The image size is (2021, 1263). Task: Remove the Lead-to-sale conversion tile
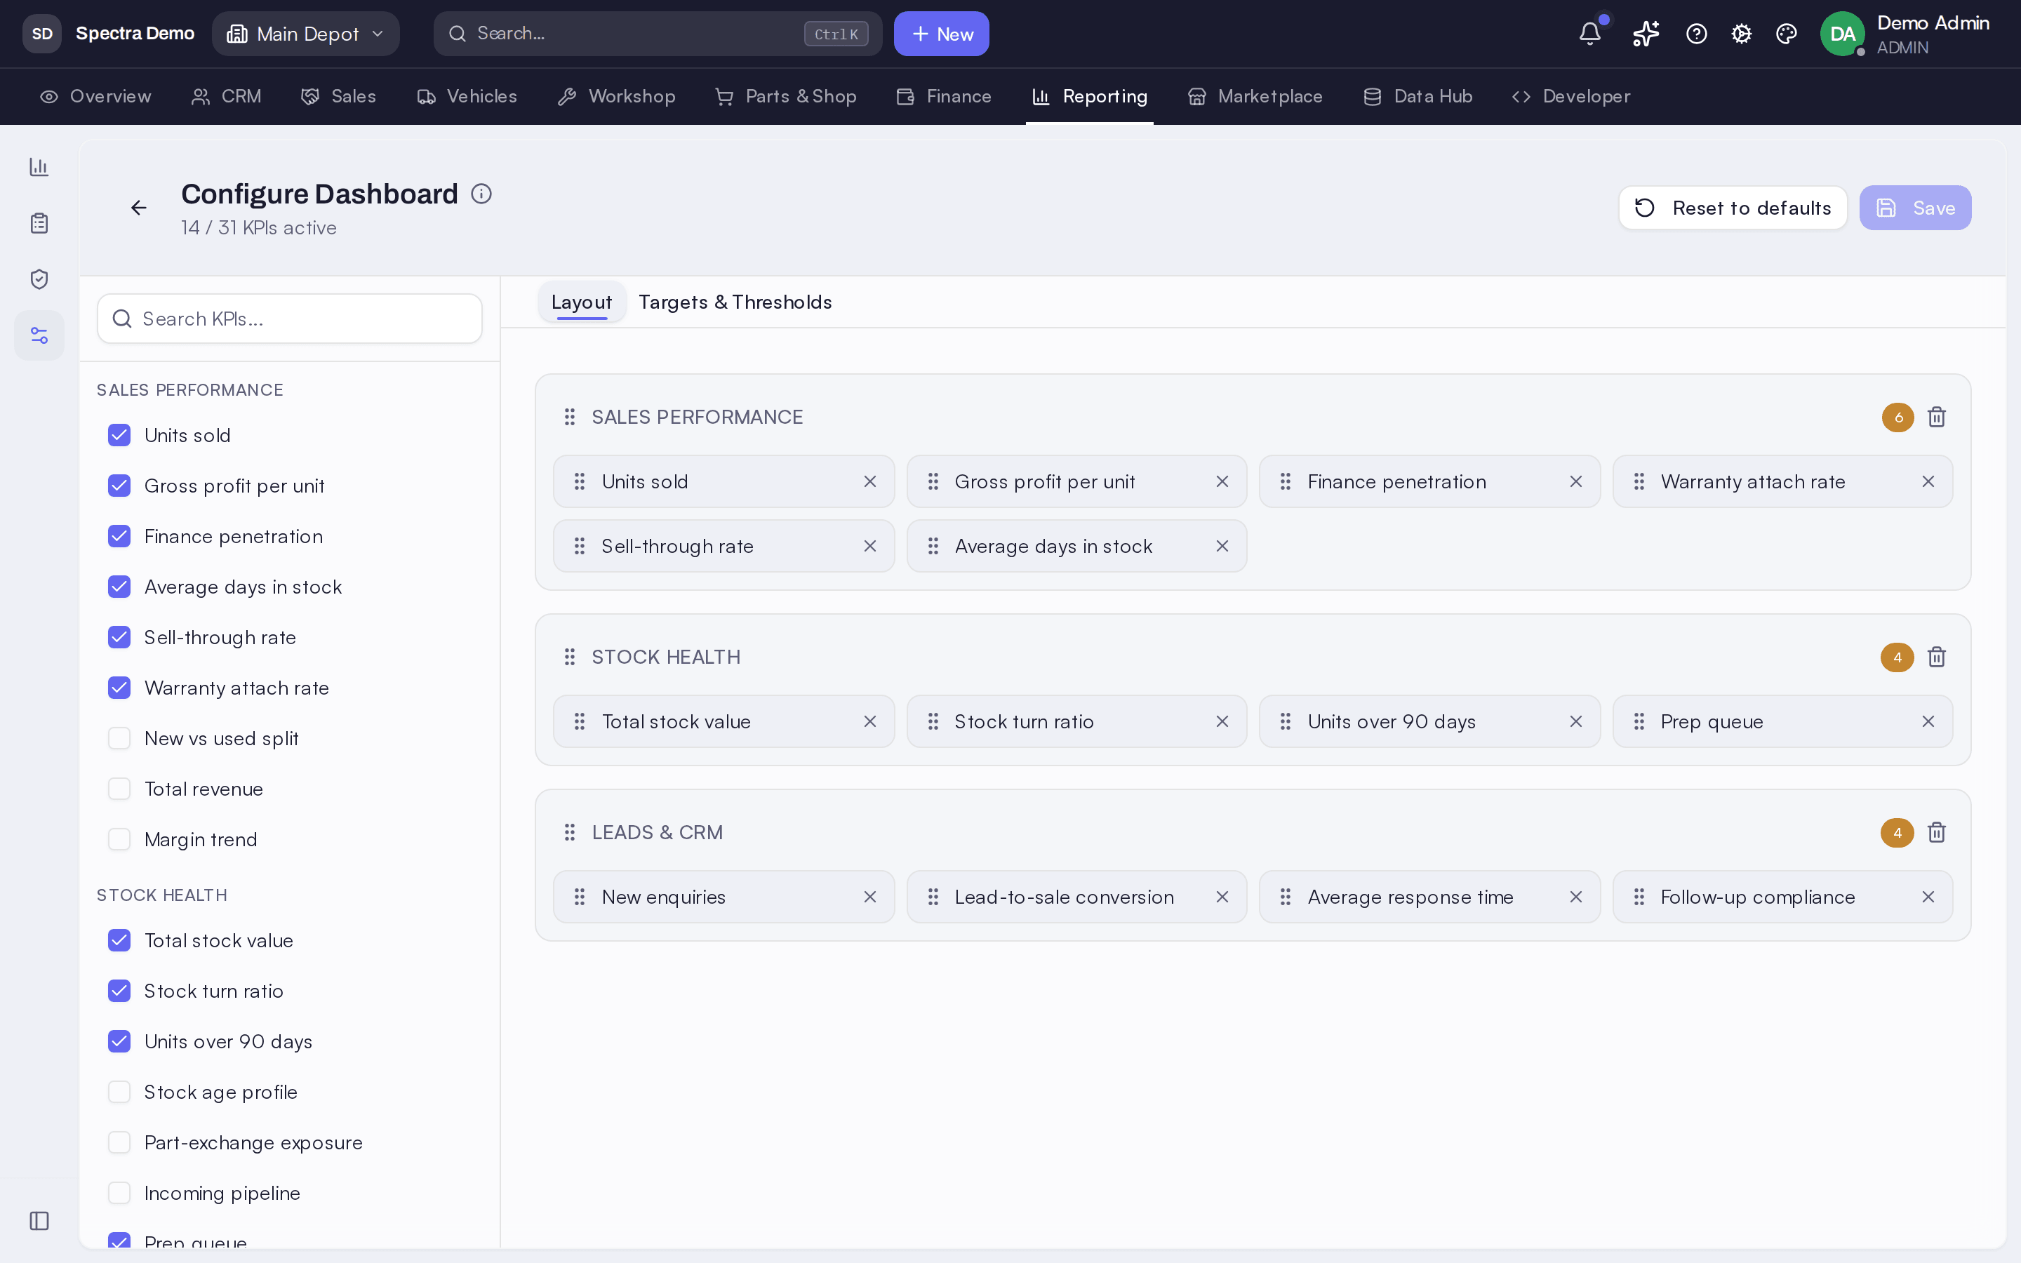click(x=1222, y=897)
